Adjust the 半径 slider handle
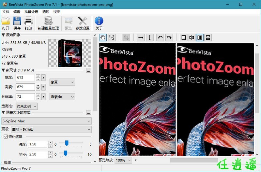This screenshot has height=172, width=261. click(x=66, y=153)
